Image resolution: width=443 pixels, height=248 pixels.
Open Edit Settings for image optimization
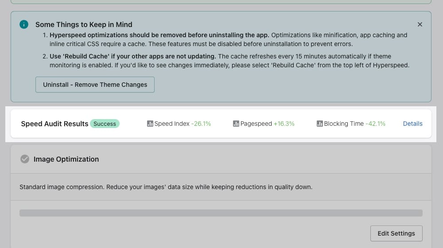pos(396,233)
